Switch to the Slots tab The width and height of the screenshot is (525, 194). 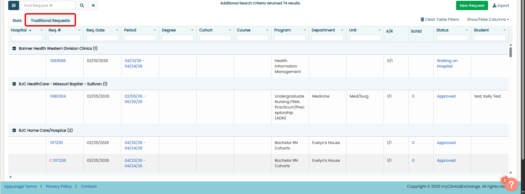(x=17, y=20)
